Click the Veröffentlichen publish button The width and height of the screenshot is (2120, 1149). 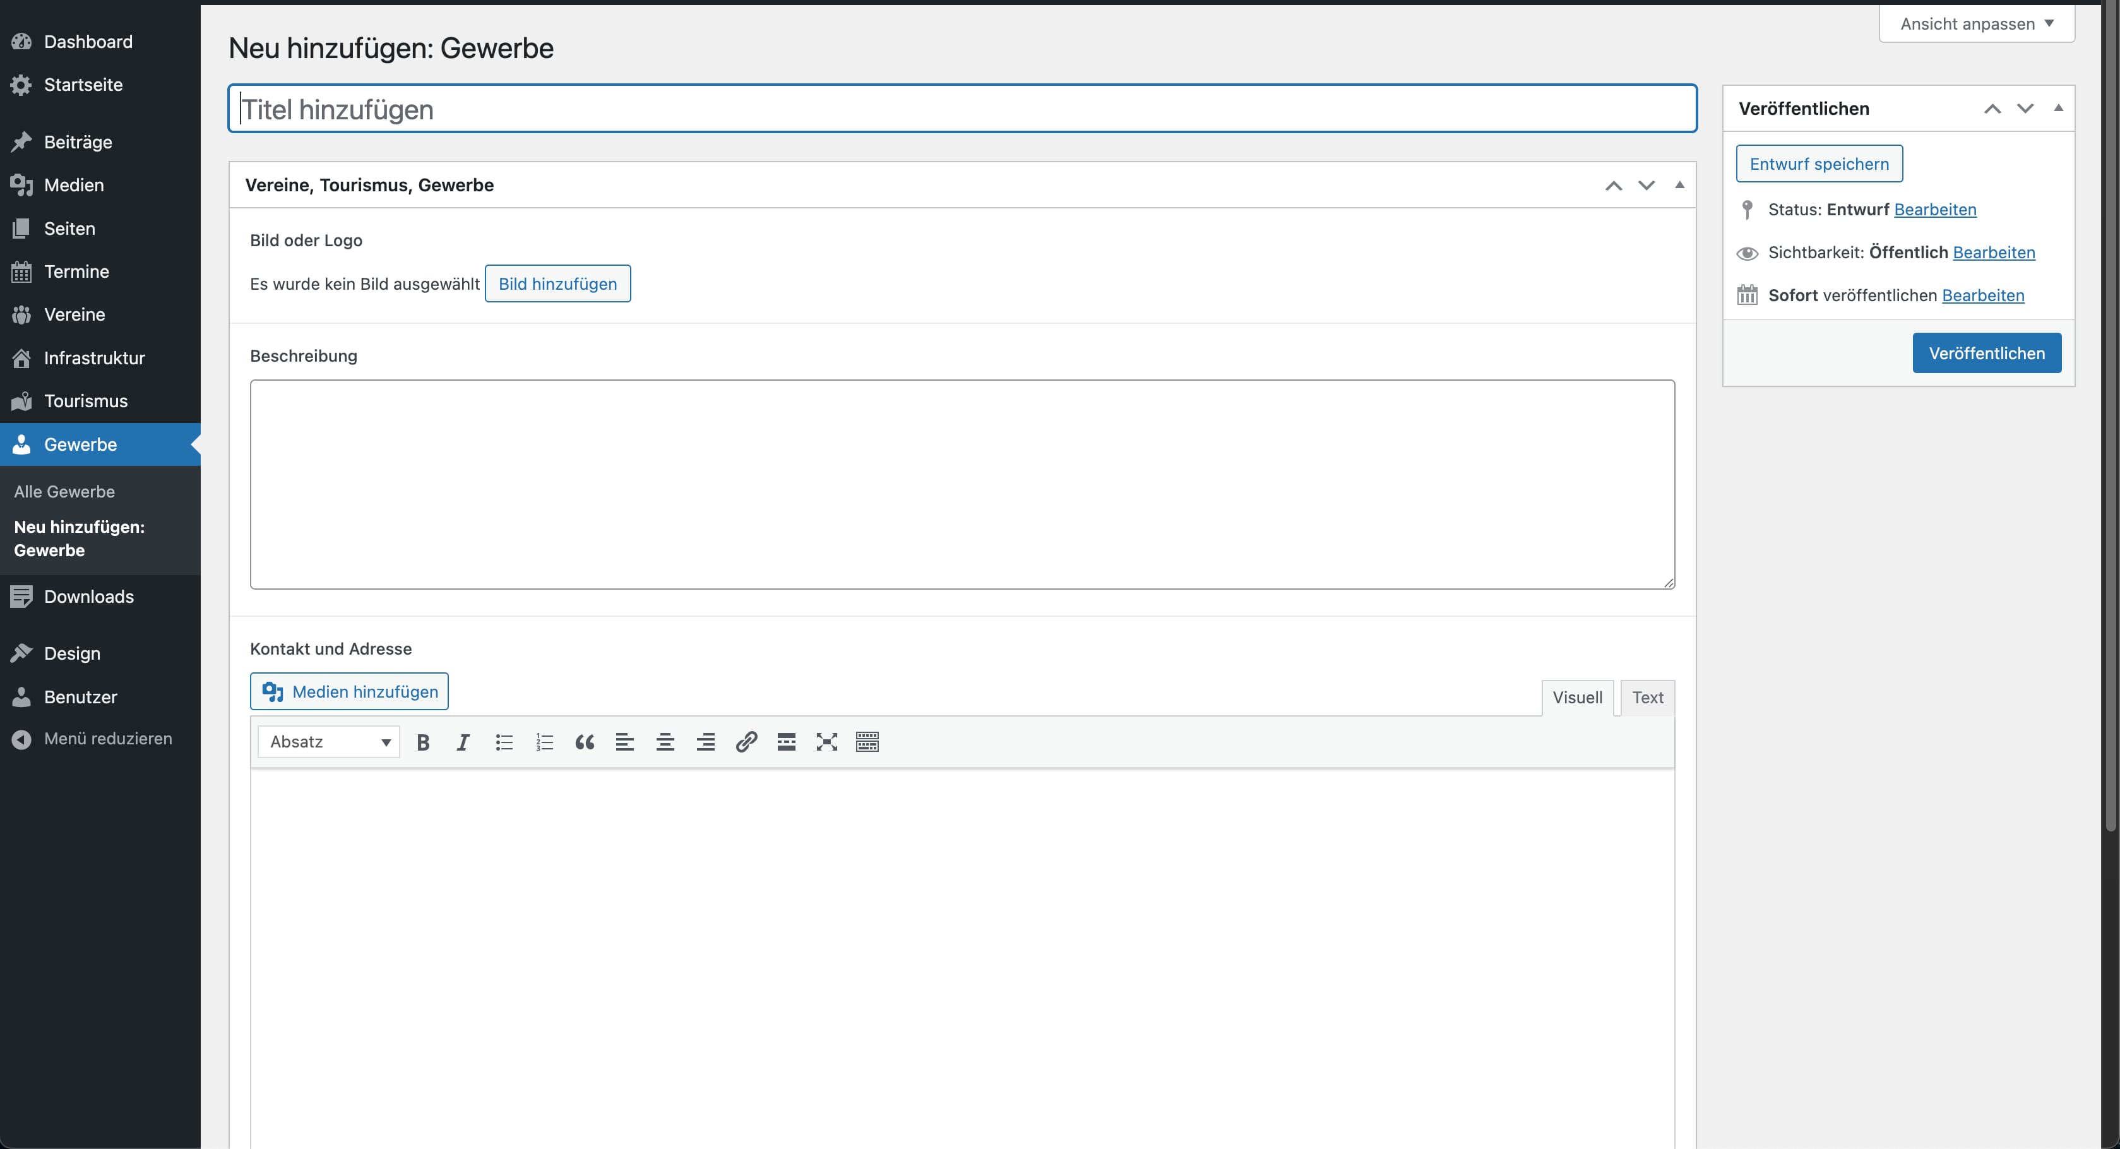point(1986,353)
